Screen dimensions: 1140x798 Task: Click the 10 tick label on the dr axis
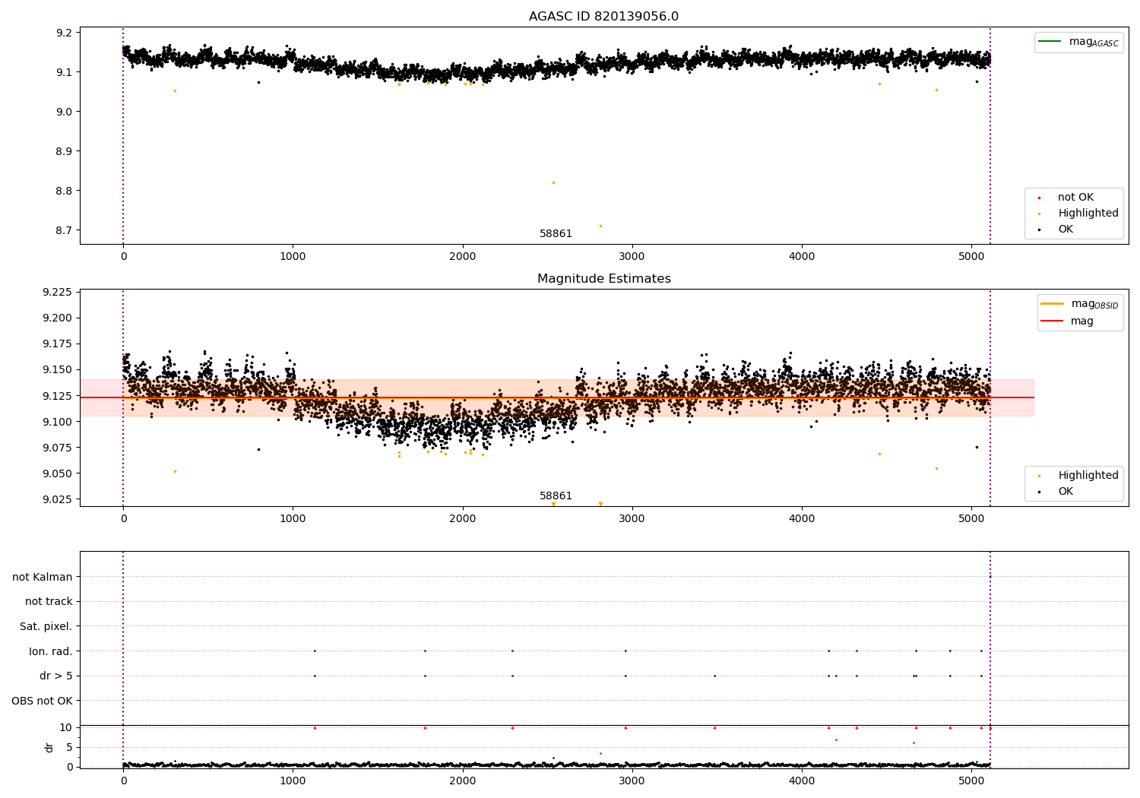[x=66, y=727]
